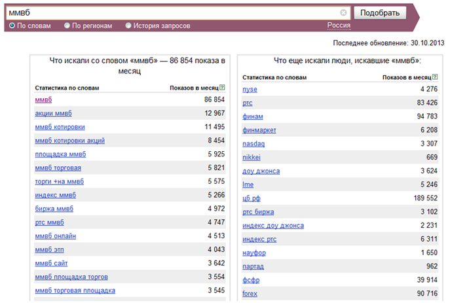The height and width of the screenshot is (303, 450).
Task: Open help icon beside right Показов в месяц
Action: point(435,77)
